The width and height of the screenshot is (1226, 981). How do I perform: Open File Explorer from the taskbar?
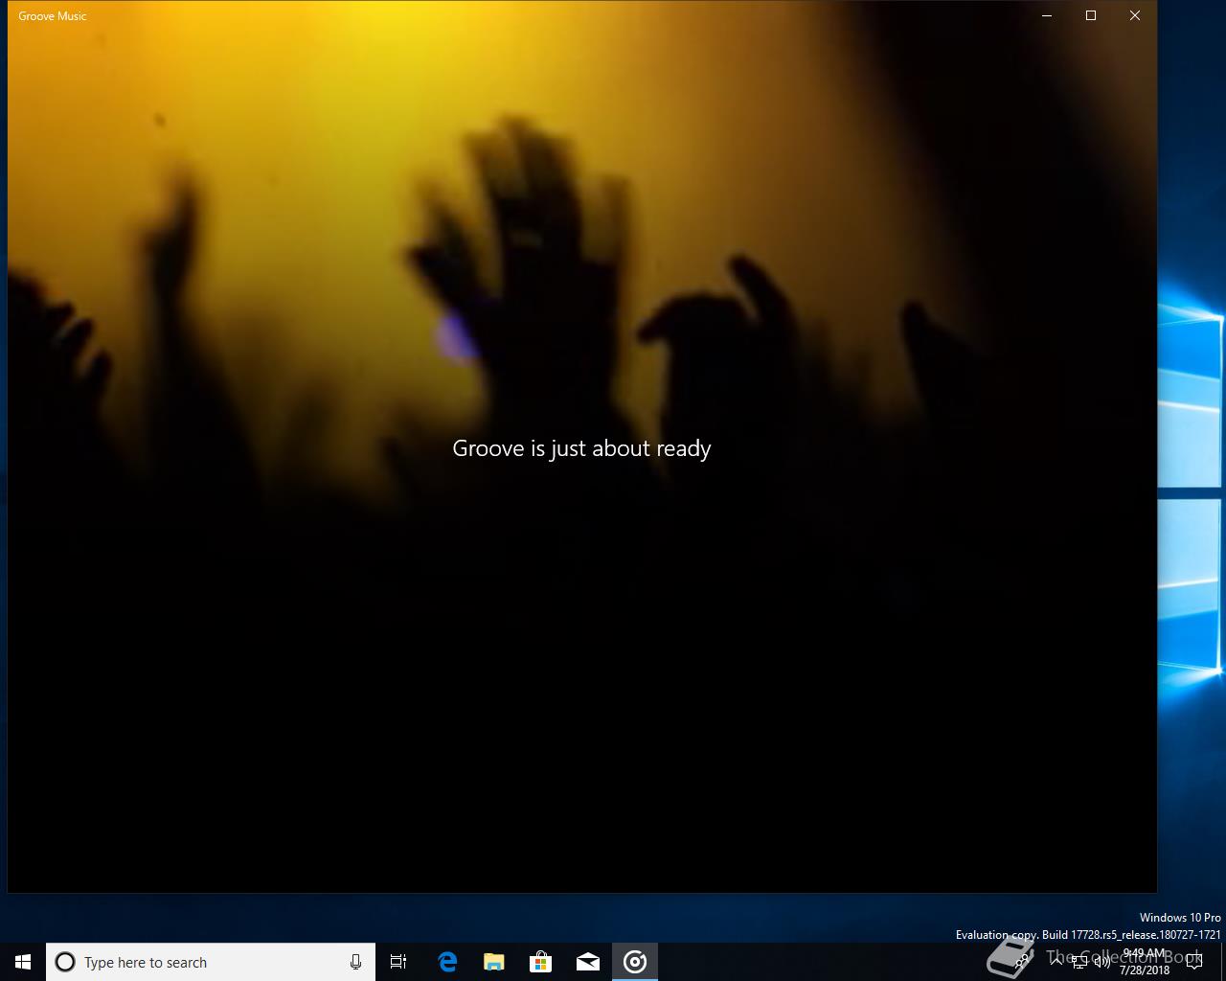click(493, 962)
